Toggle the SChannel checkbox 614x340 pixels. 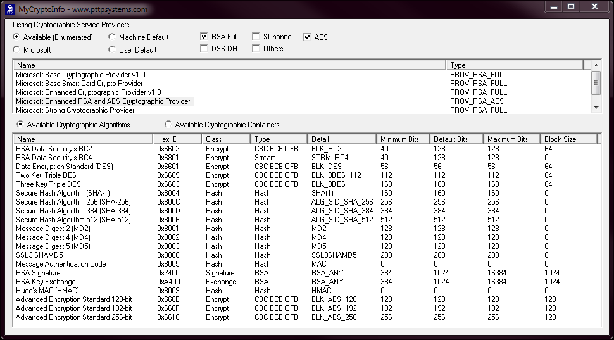coord(256,37)
